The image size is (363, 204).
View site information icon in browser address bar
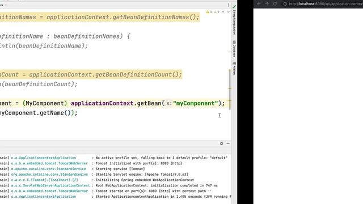click(285, 4)
